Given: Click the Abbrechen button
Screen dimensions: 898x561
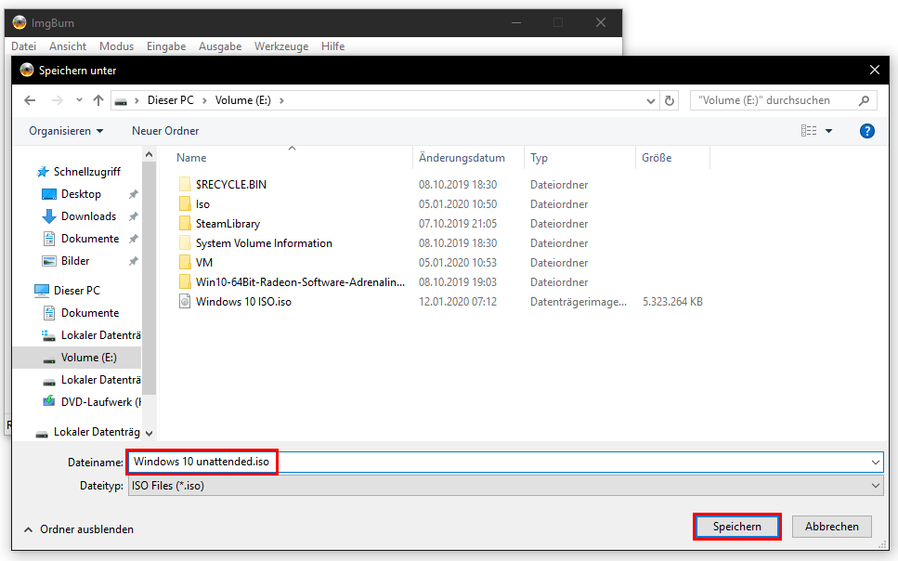Looking at the screenshot, I should [831, 526].
